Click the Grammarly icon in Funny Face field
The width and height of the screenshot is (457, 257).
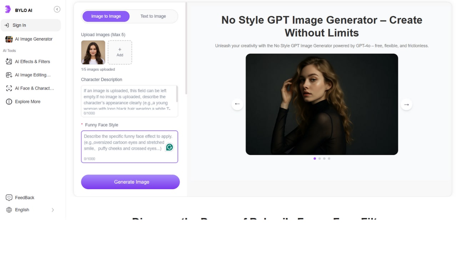tap(169, 147)
